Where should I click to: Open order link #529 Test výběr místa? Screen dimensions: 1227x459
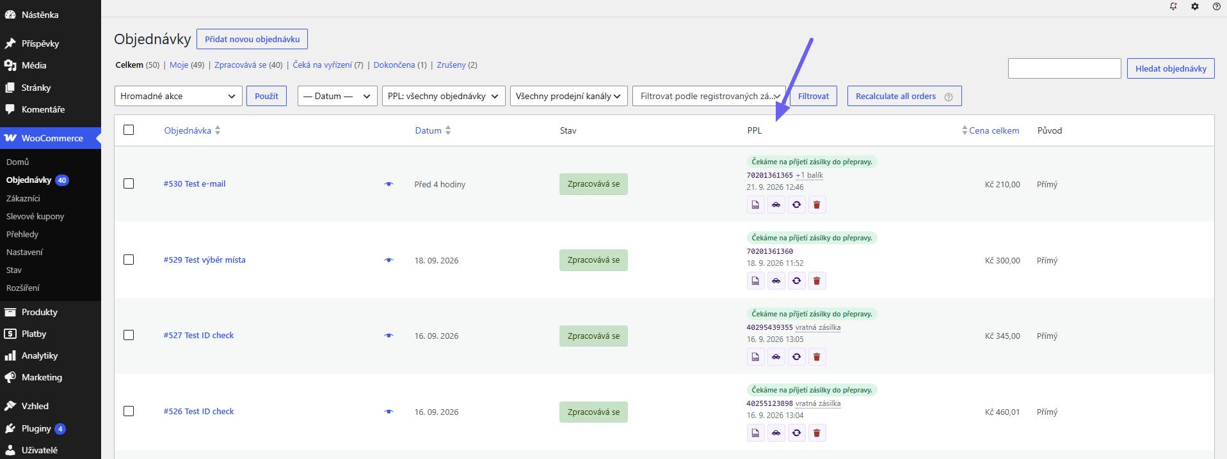(204, 260)
